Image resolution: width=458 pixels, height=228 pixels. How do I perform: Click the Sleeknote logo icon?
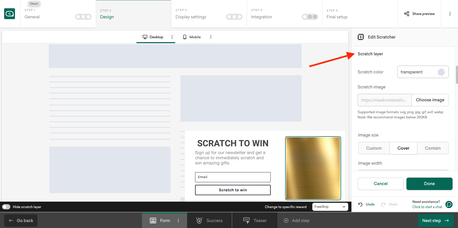click(10, 14)
